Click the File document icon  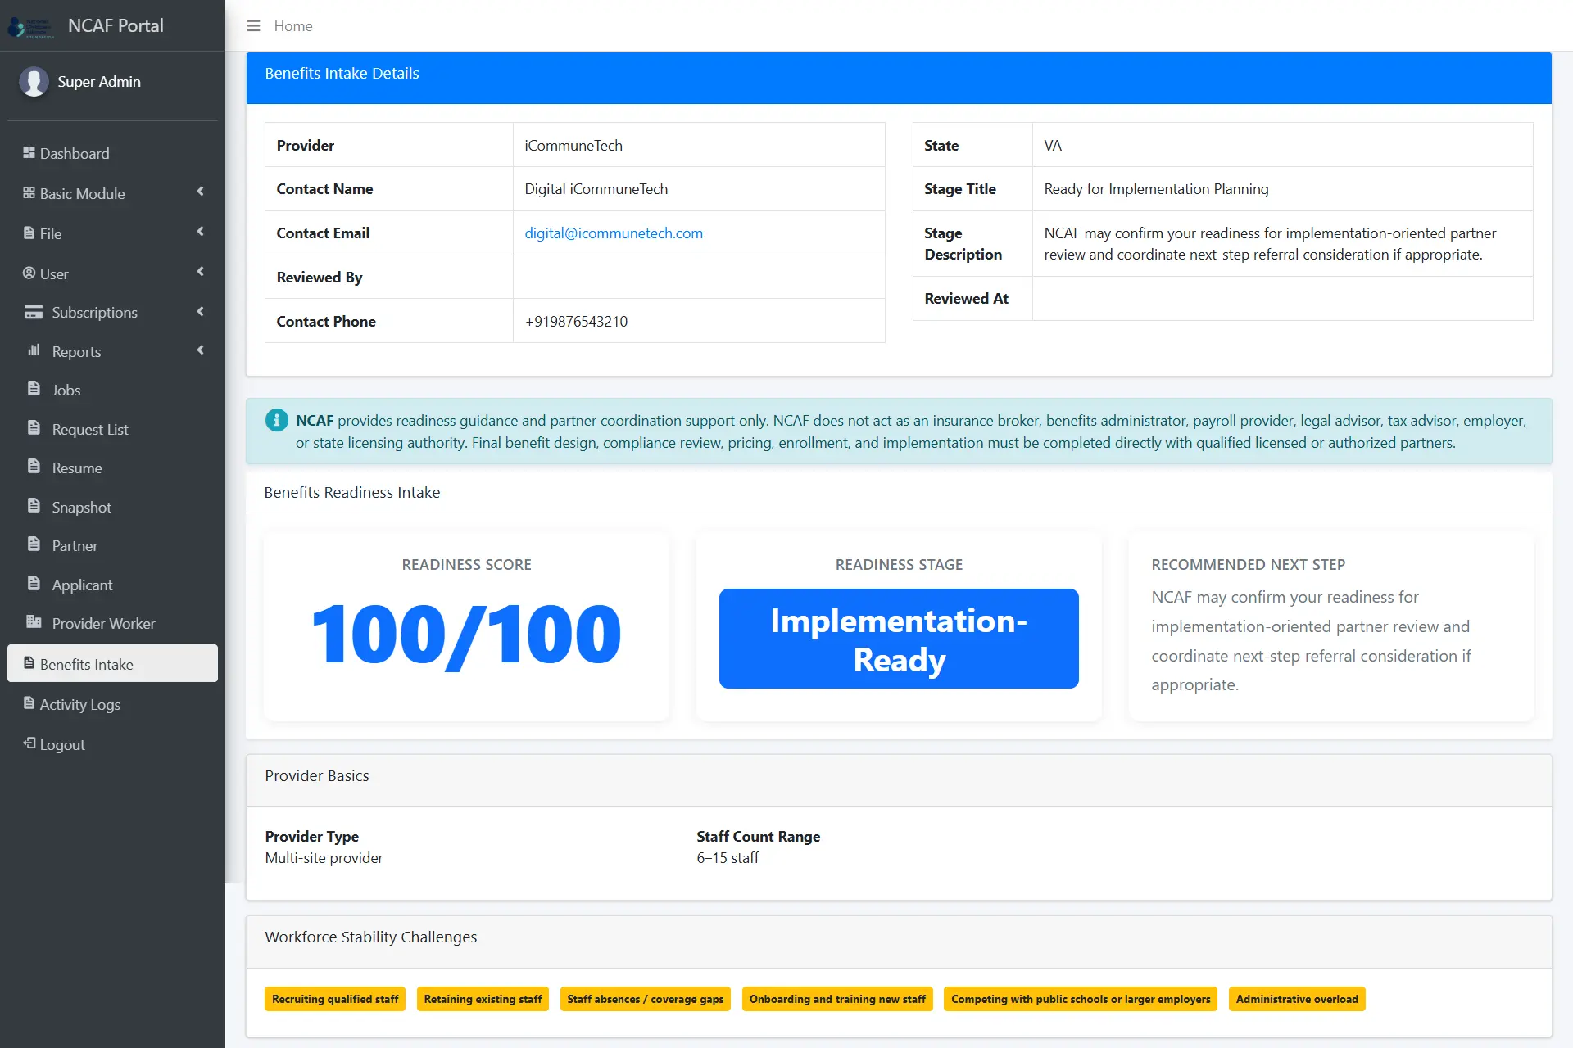29,233
